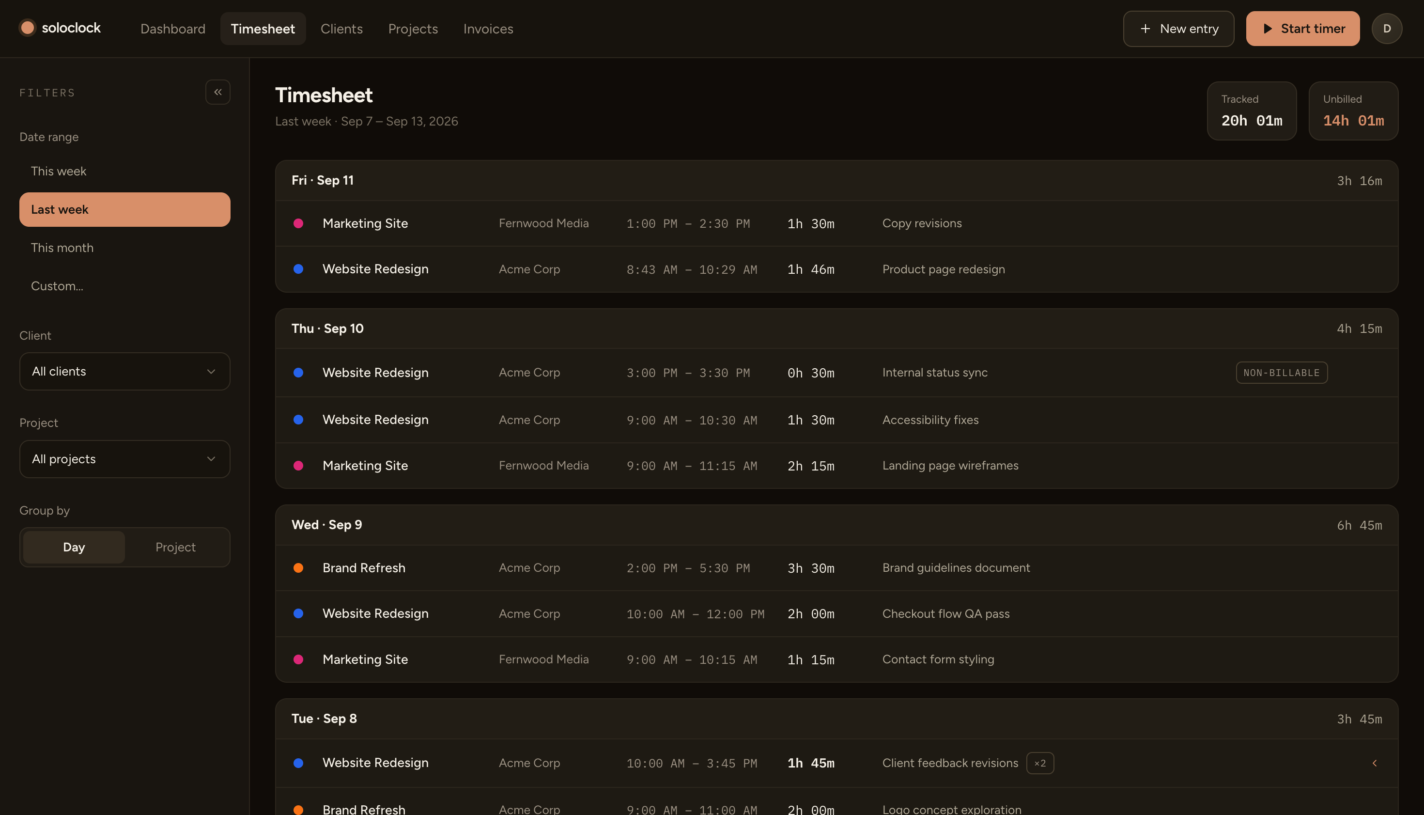The image size is (1424, 815).
Task: Group timesheet by Project
Action: [x=176, y=547]
